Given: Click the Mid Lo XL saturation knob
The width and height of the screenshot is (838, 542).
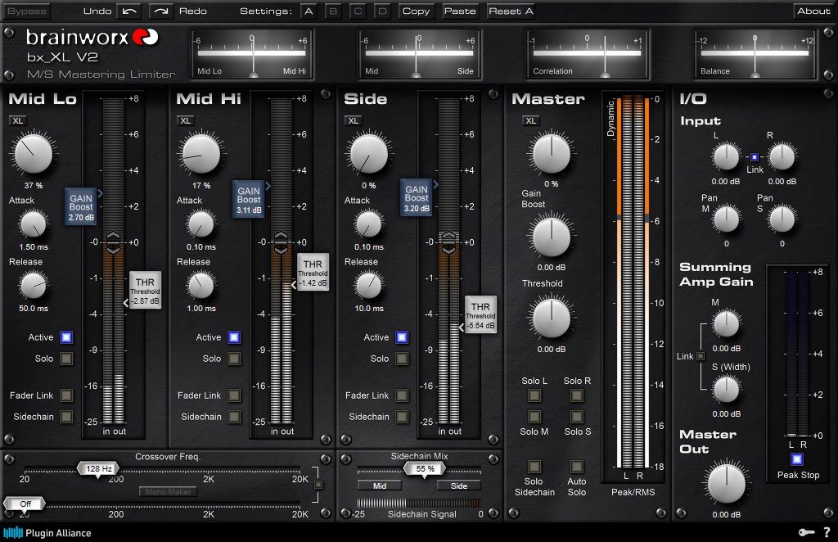Looking at the screenshot, I should [x=33, y=153].
